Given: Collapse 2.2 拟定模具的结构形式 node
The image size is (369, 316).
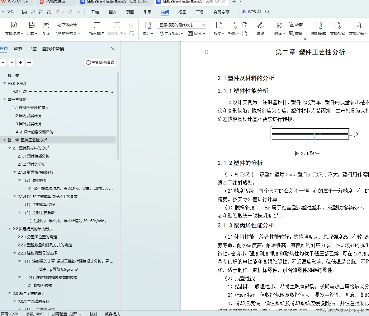Looking at the screenshot, I should tap(9, 229).
